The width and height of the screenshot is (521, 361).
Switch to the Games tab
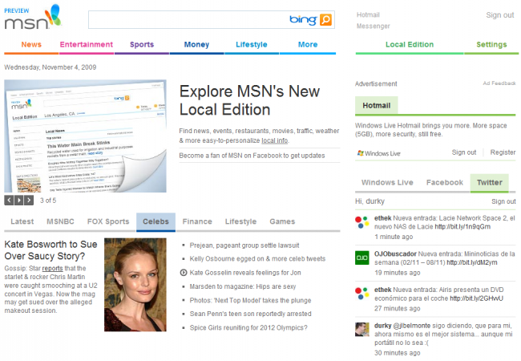(282, 221)
